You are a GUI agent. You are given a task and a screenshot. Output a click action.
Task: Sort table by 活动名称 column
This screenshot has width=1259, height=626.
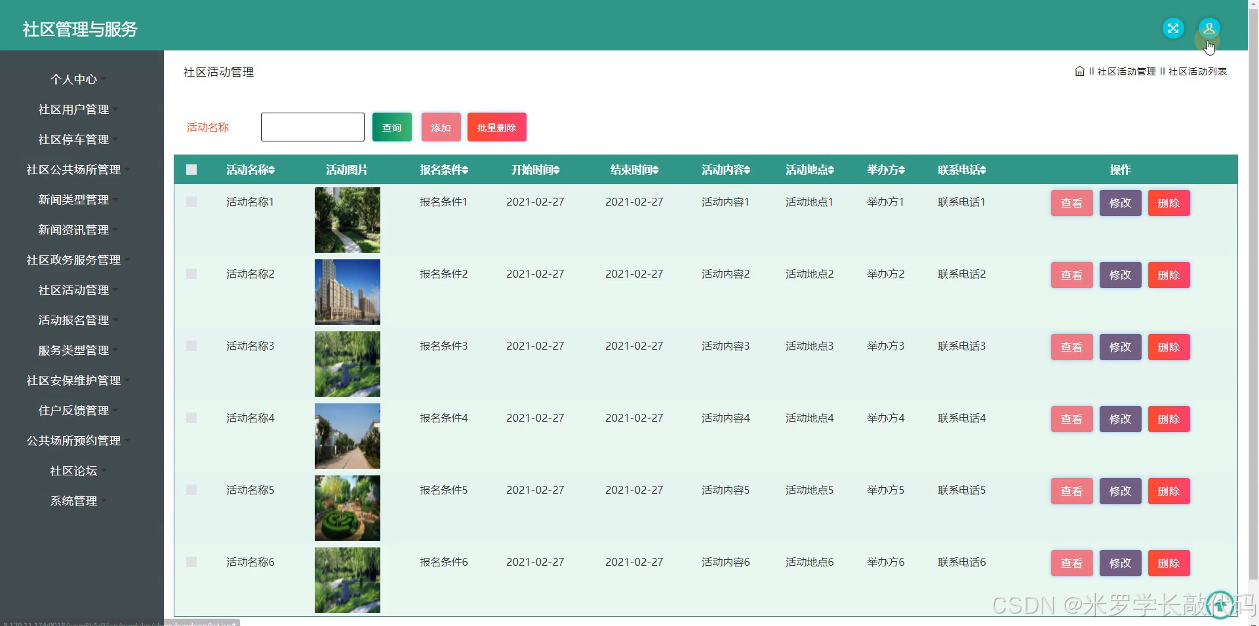(x=249, y=170)
